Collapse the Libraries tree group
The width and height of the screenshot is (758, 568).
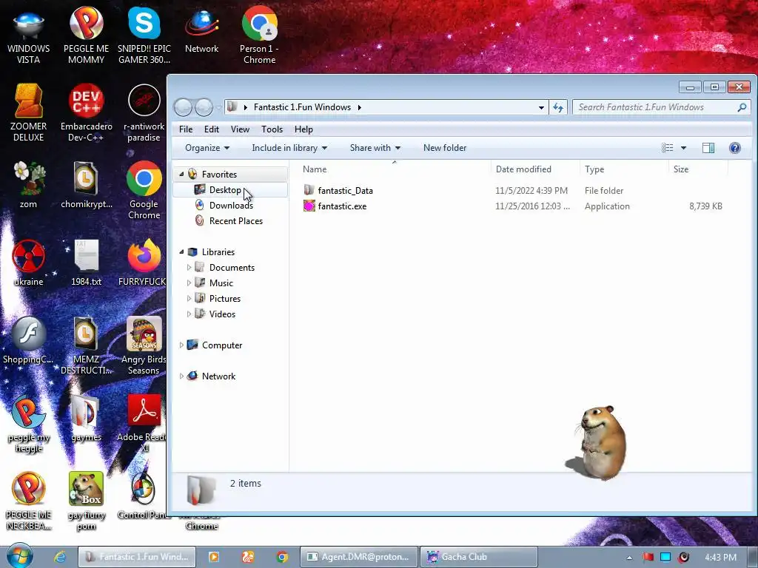[x=181, y=251]
